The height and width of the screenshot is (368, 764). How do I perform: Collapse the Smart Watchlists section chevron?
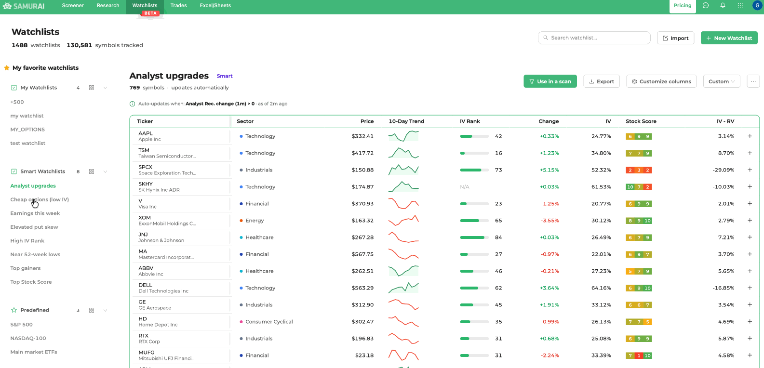(105, 171)
